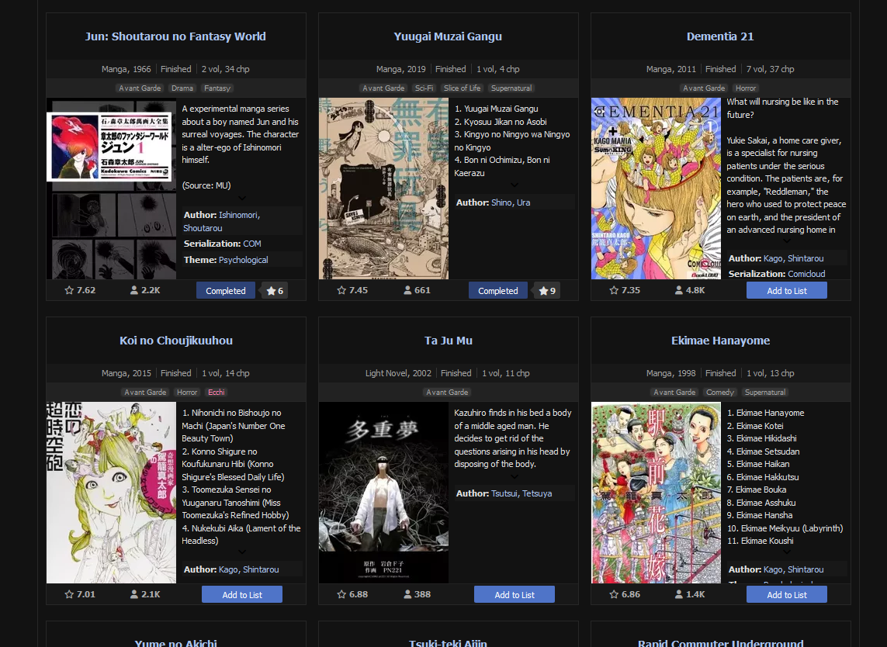Viewport: 887px width, 647px height.
Task: Click the members icon showing 2.1K
Action: 134,594
